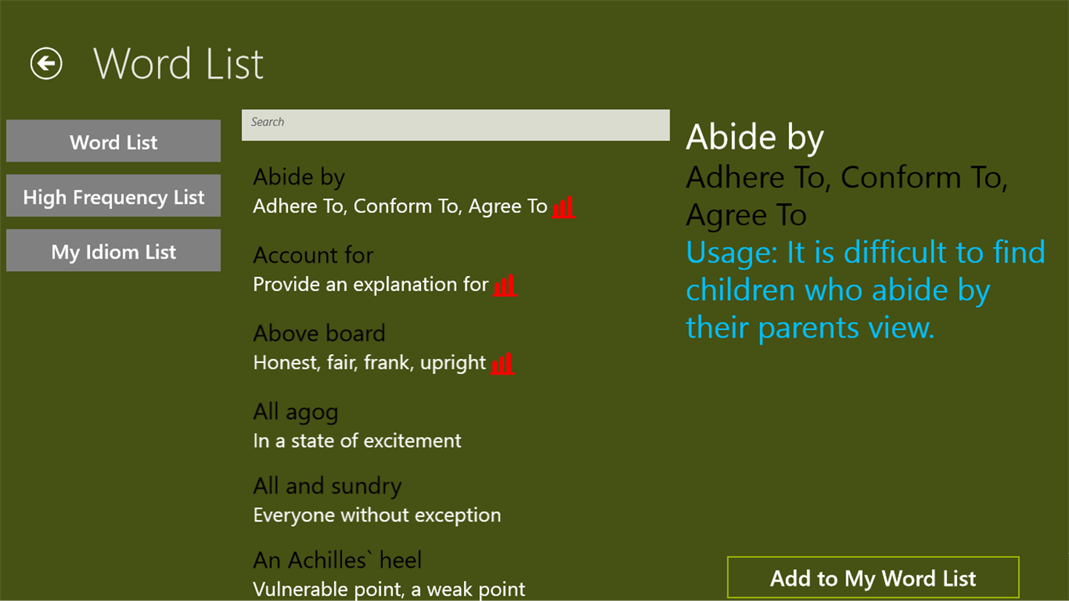The height and width of the screenshot is (601, 1069).
Task: Select the 'An Achilles` heel' idiom entry
Action: pyautogui.click(x=338, y=560)
